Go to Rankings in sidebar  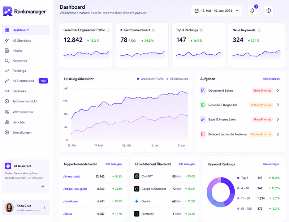coord(26,71)
